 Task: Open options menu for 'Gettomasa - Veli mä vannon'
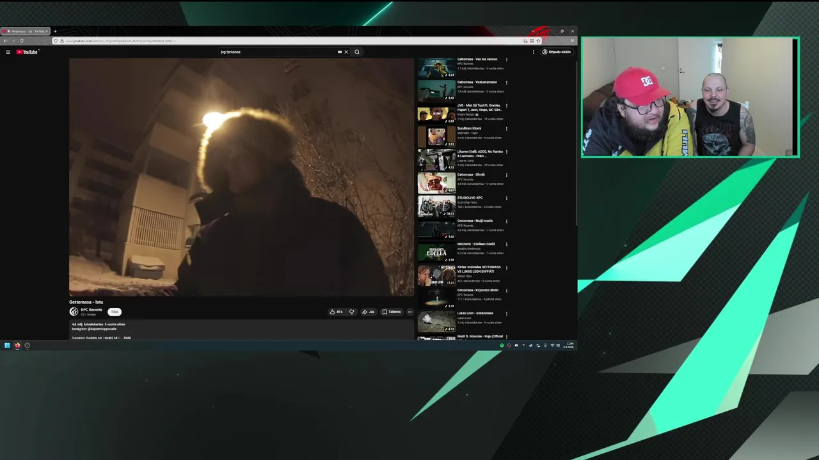coord(507,59)
